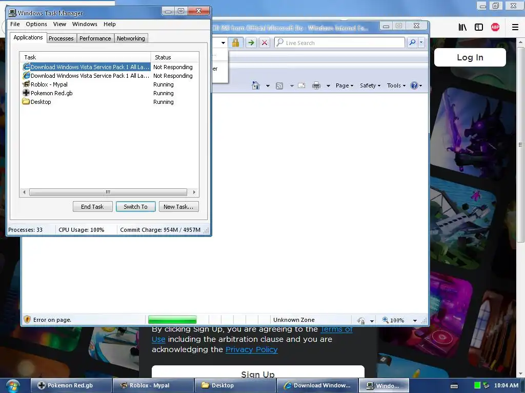Click the Read Mail icon in IE toolbar
The image size is (525, 393).
pos(301,85)
